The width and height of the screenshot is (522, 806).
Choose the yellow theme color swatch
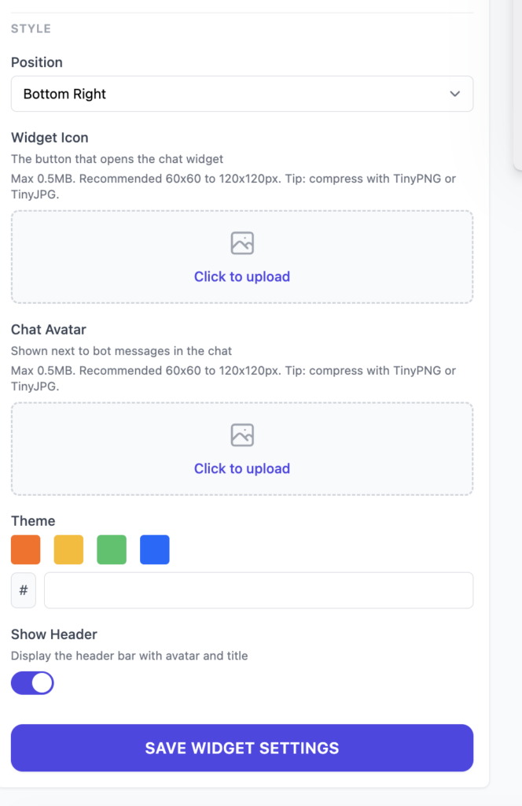tap(68, 549)
